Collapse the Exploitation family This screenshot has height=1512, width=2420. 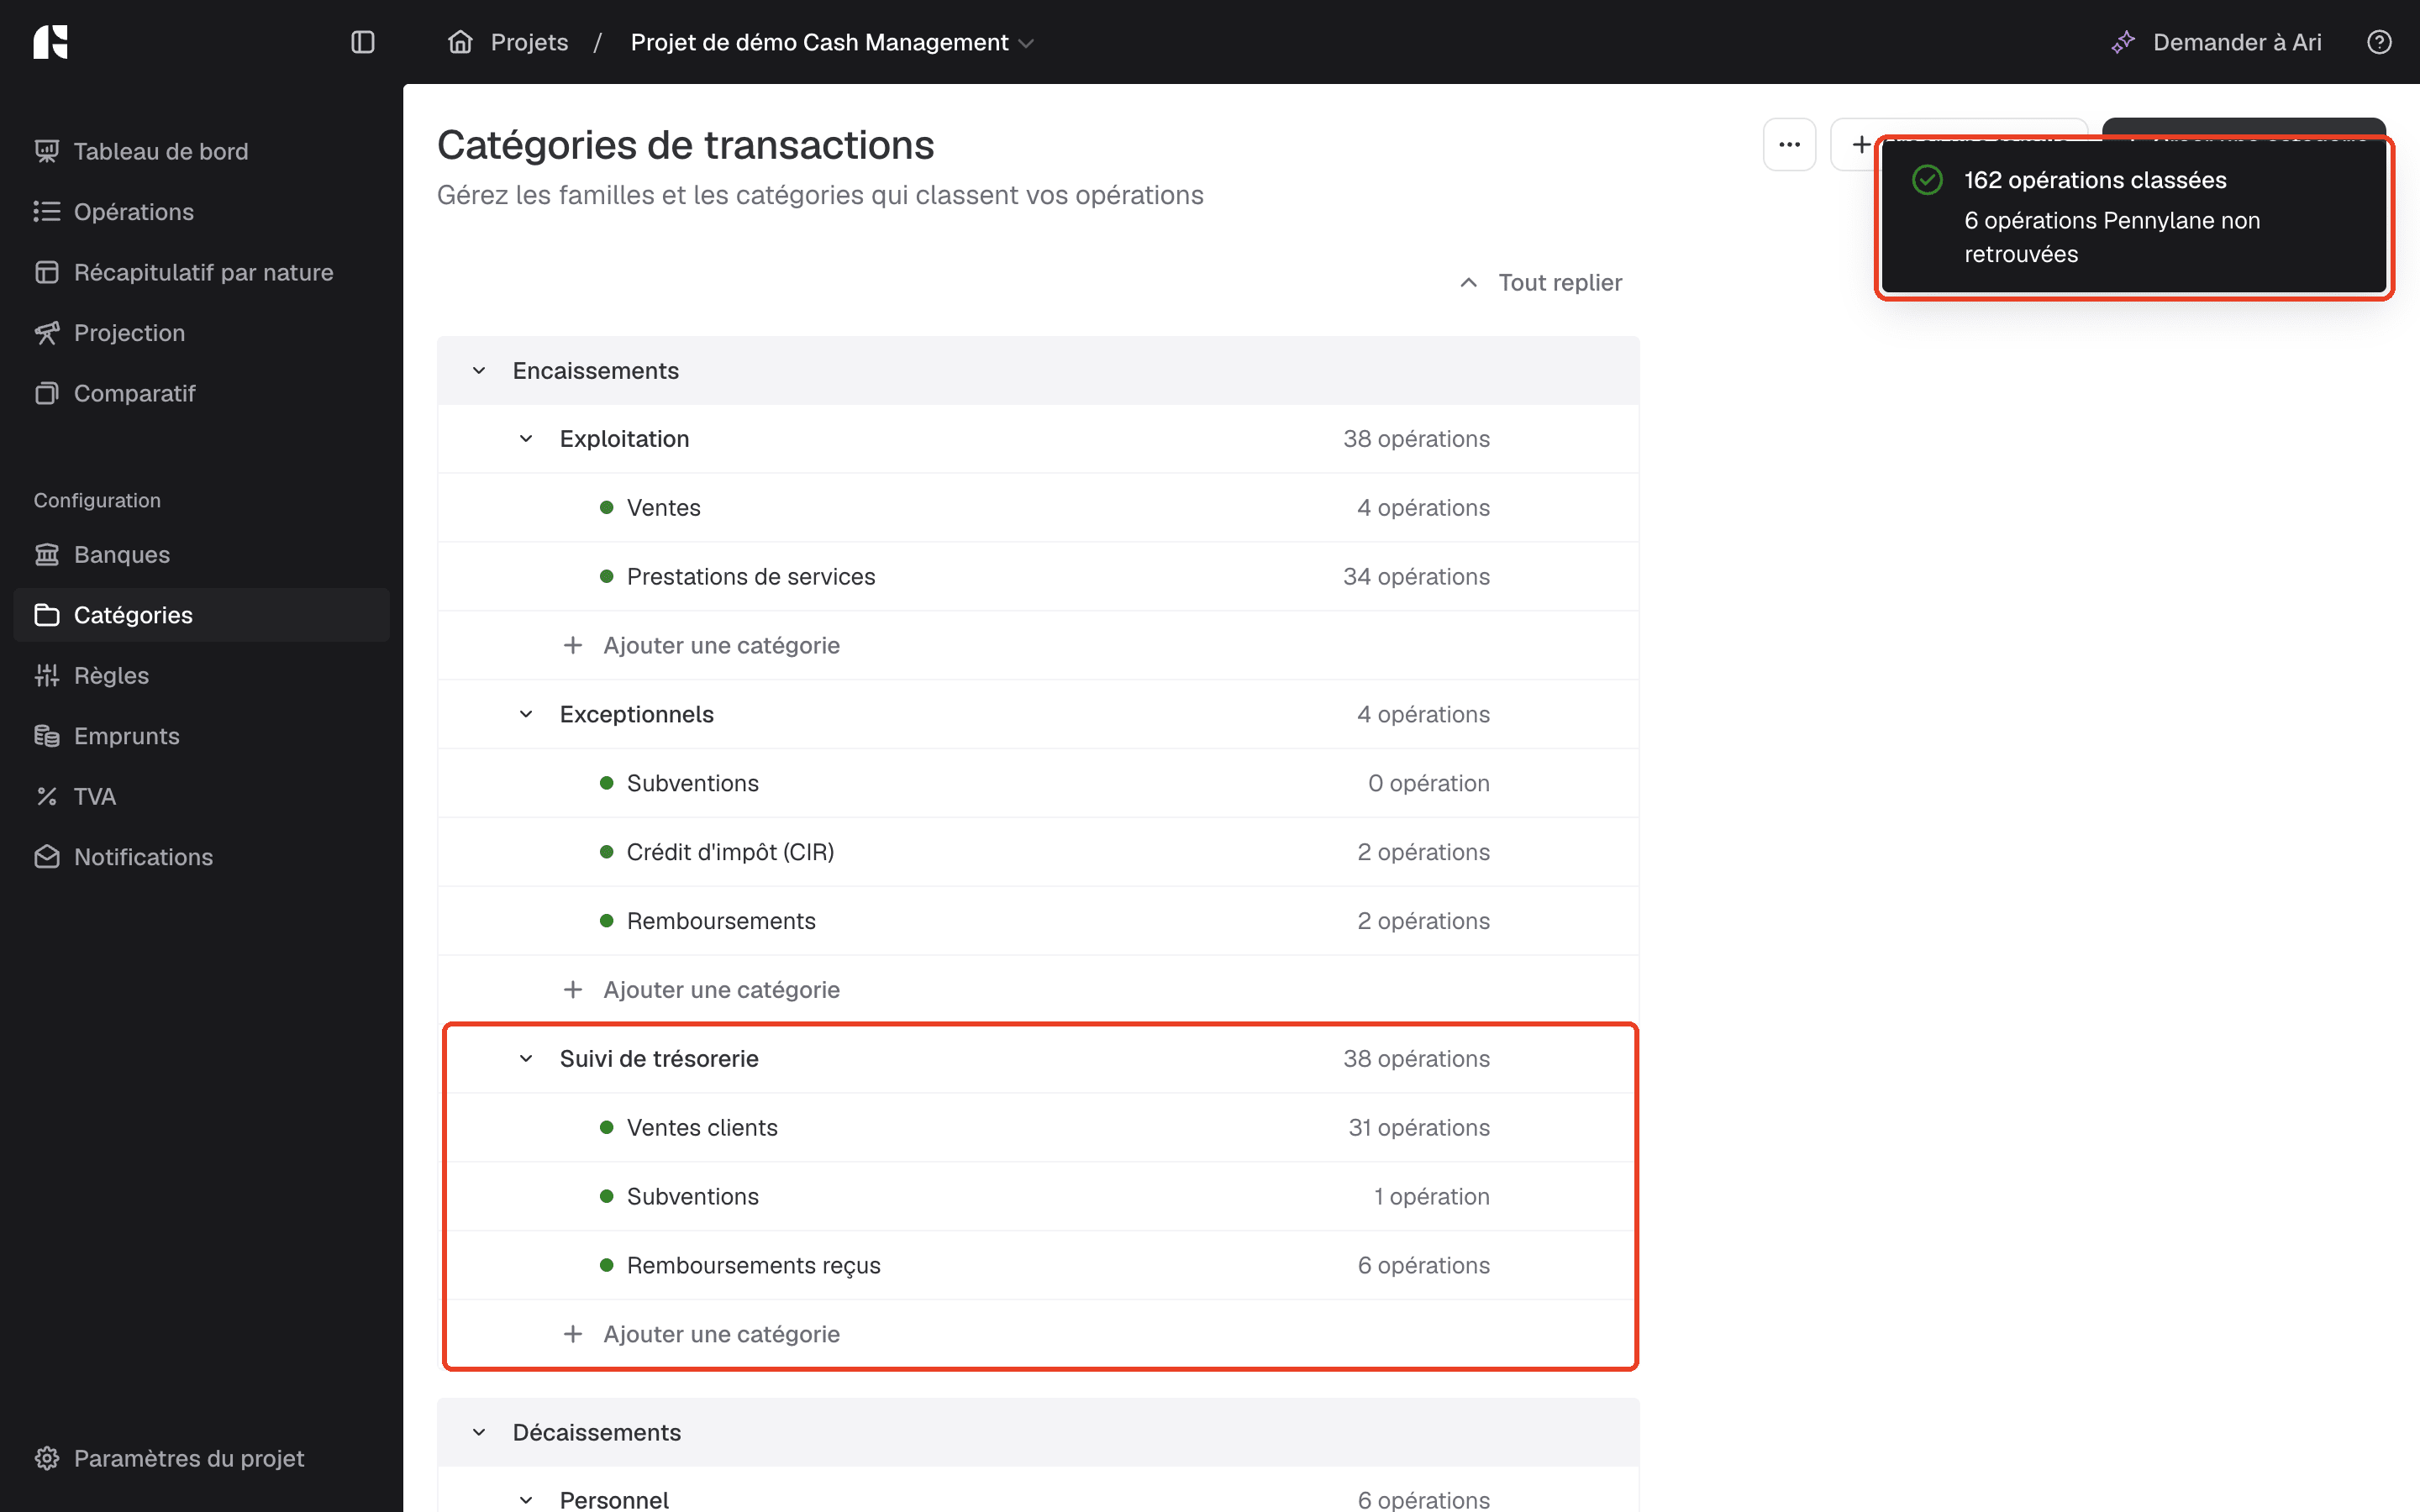(526, 439)
